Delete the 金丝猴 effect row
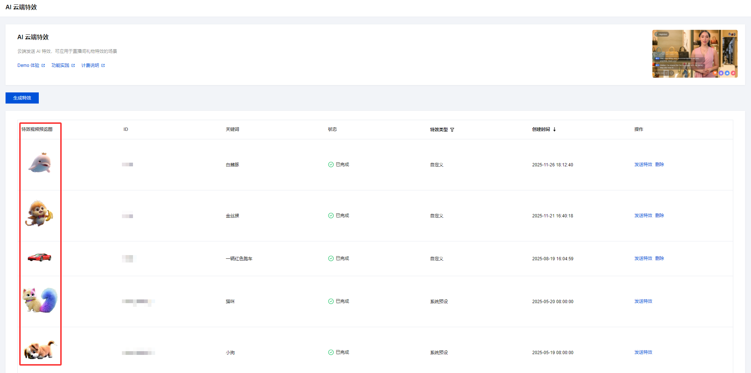 tap(659, 216)
